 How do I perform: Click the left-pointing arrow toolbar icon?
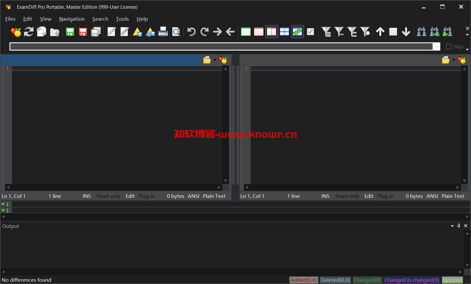[x=230, y=32]
